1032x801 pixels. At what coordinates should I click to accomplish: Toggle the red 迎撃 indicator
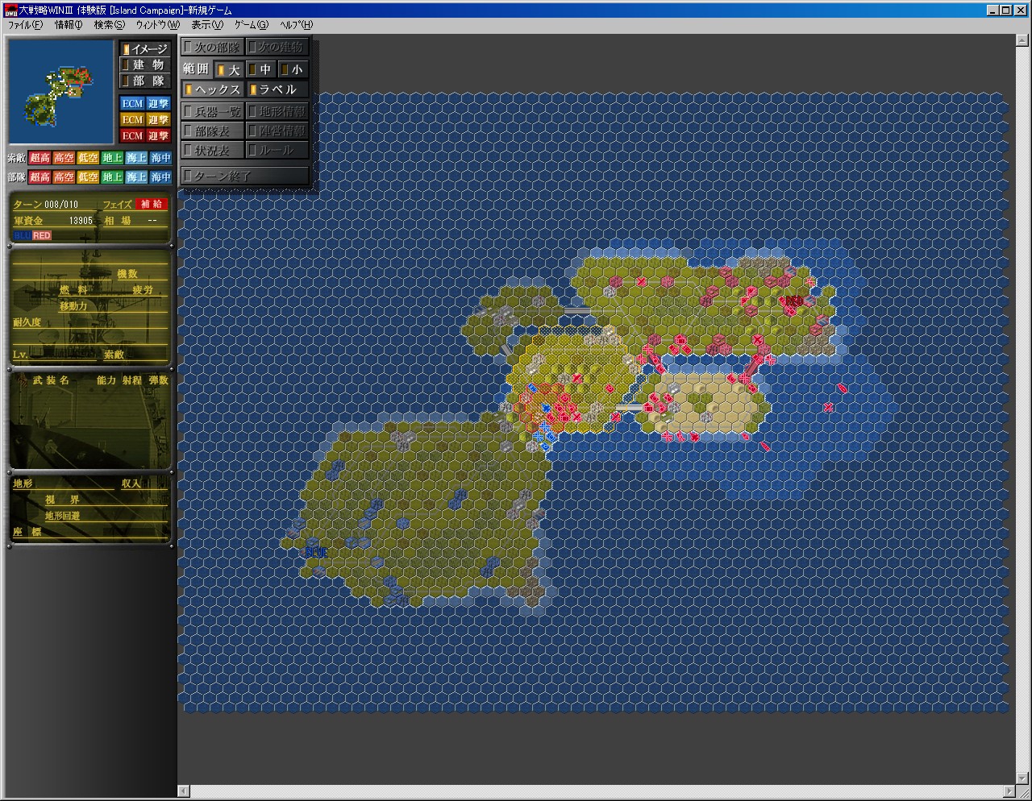coord(158,135)
